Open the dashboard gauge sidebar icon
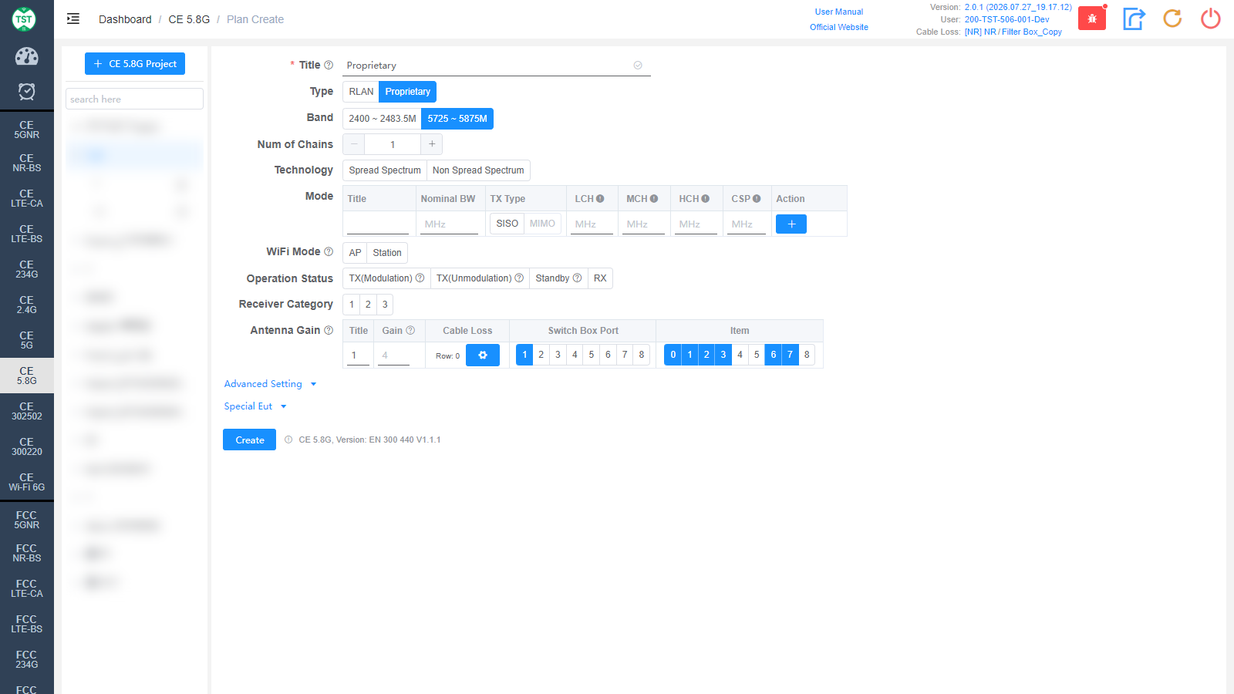 (26, 56)
